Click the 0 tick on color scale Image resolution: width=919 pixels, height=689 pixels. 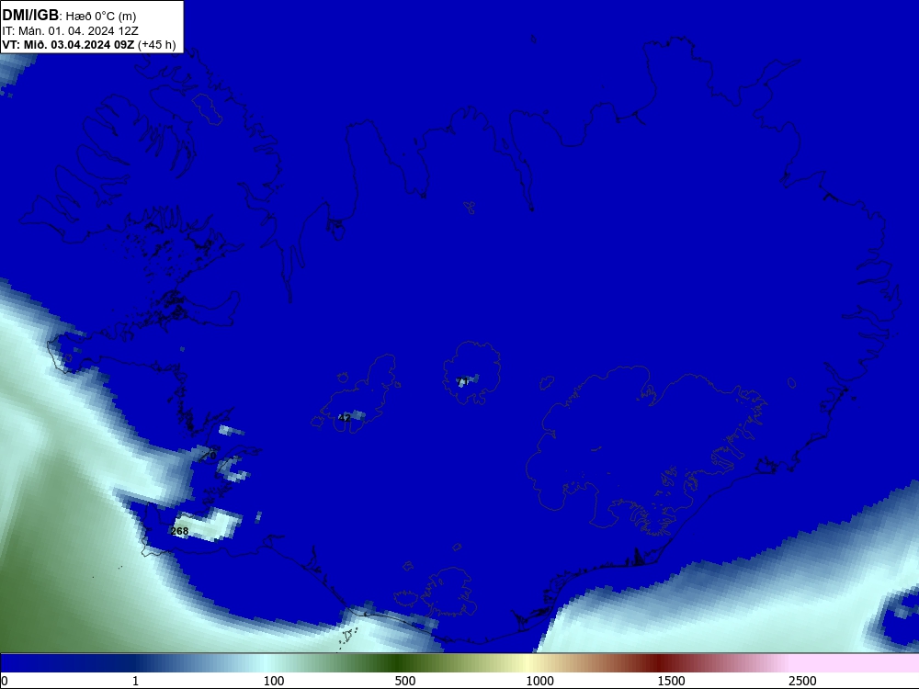pos(5,680)
